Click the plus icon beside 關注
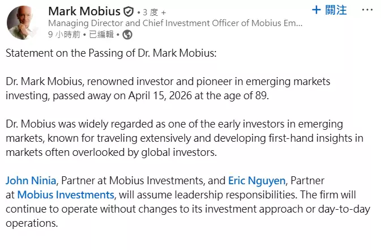The image size is (381, 250). (x=316, y=10)
